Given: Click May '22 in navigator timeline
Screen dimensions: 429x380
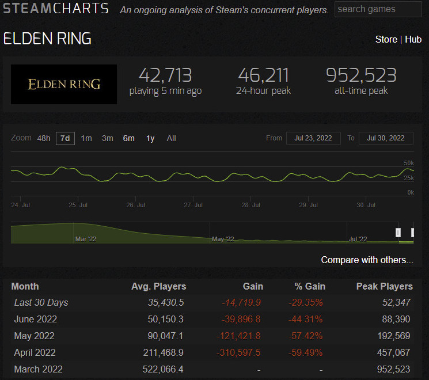Looking at the screenshot, I should point(223,239).
